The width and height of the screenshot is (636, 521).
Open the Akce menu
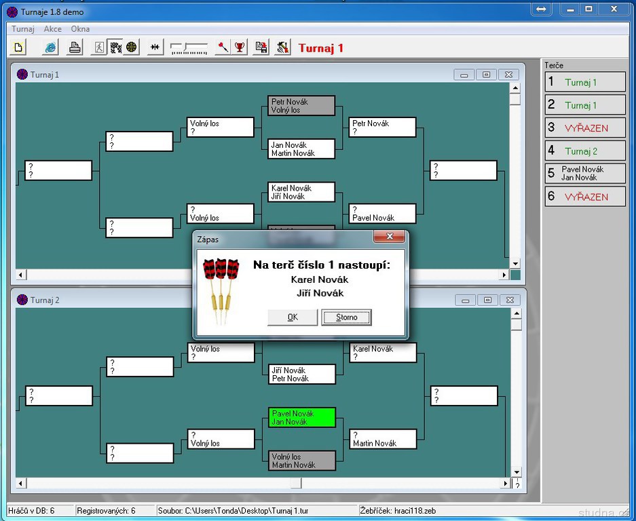click(x=53, y=29)
